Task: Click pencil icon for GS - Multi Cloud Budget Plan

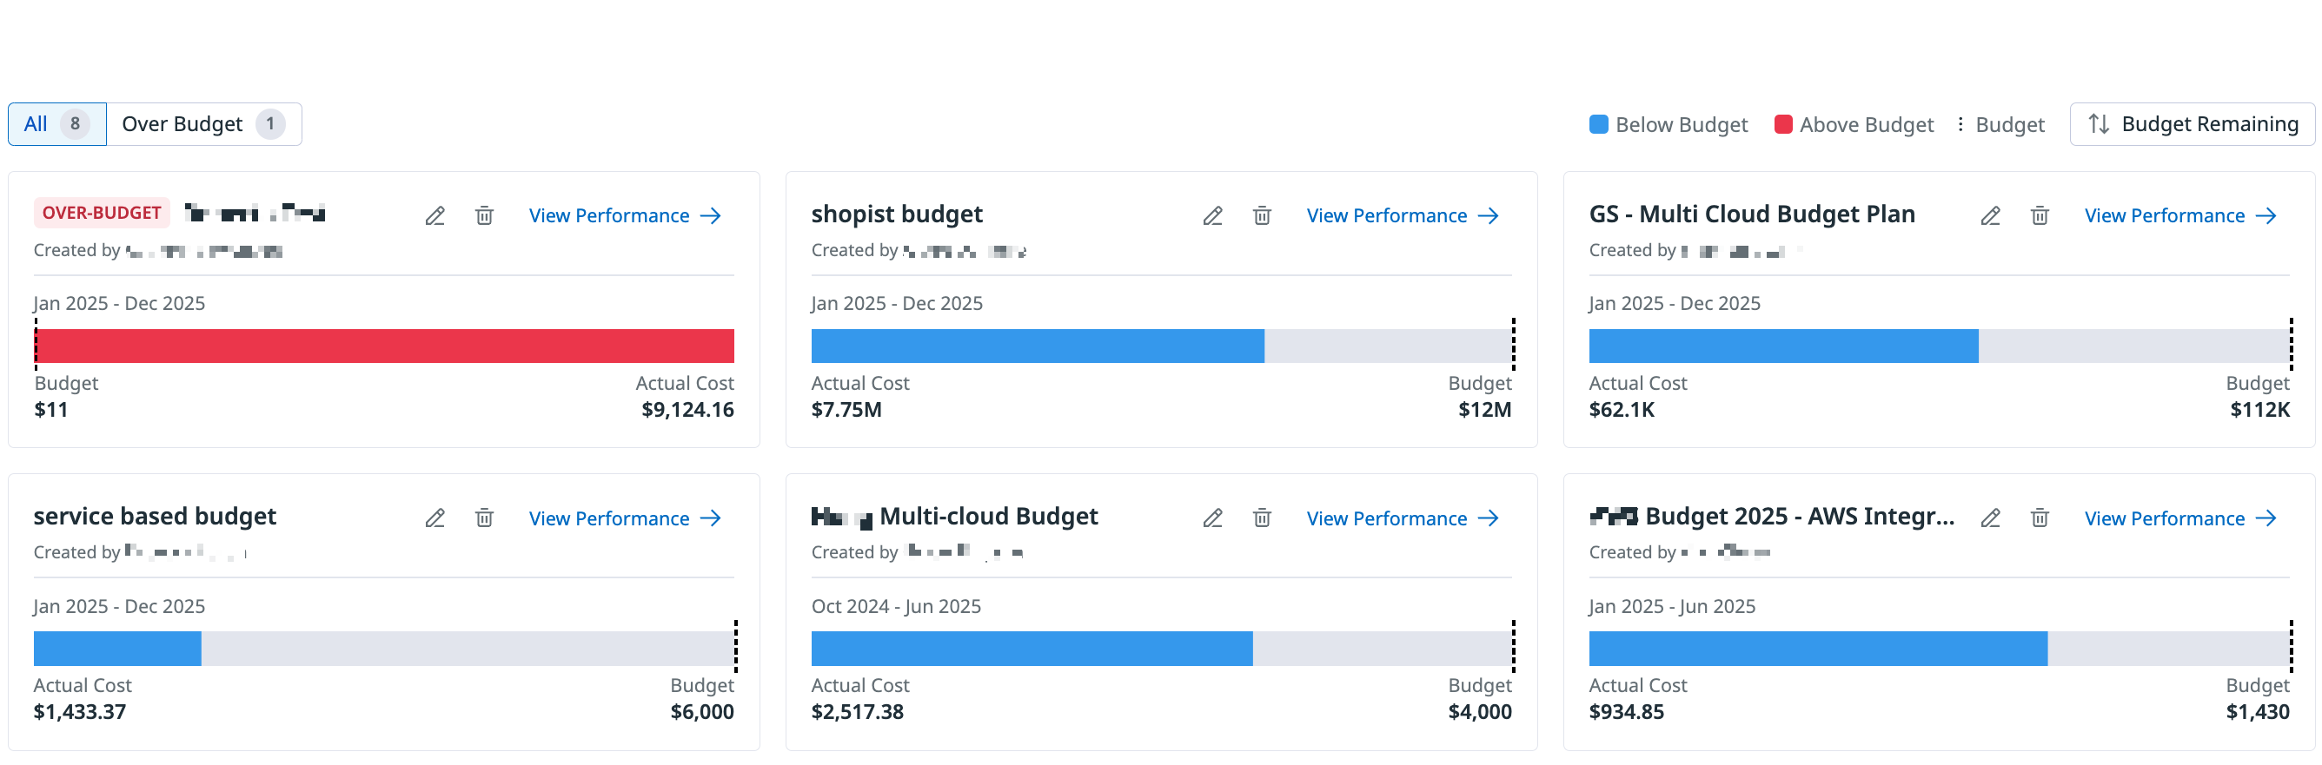Action: (x=1990, y=216)
